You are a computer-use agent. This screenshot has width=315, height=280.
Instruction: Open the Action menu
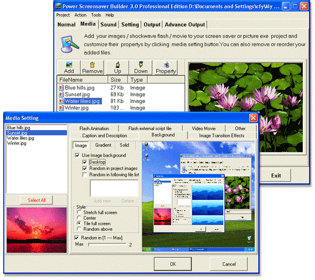[x=80, y=15]
